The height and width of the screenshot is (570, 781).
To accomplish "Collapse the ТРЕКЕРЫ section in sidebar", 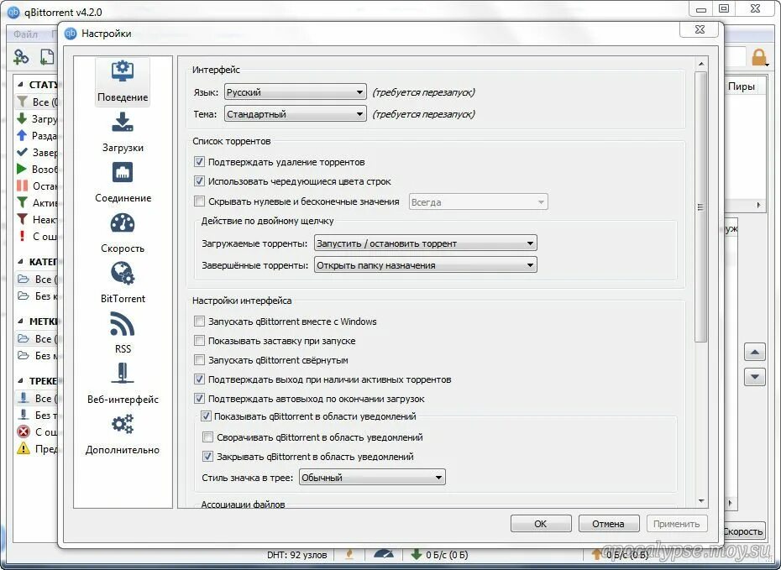I will pyautogui.click(x=20, y=381).
